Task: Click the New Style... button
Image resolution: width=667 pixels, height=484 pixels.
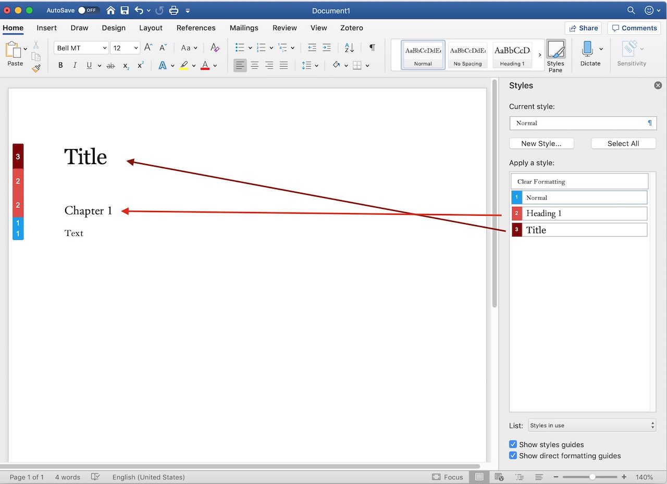Action: coord(541,143)
